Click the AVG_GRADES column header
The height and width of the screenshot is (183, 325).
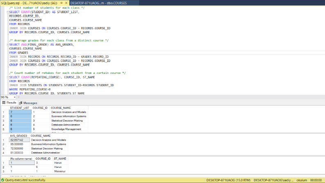[x=19, y=136]
